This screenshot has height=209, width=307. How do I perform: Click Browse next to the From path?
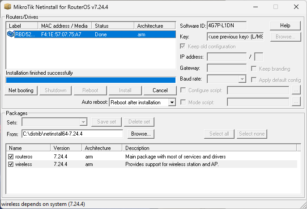click(141, 134)
